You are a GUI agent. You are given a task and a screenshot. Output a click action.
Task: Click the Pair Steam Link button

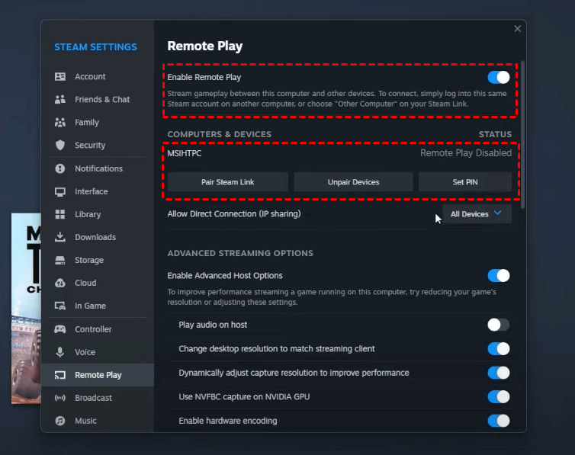pyautogui.click(x=228, y=182)
